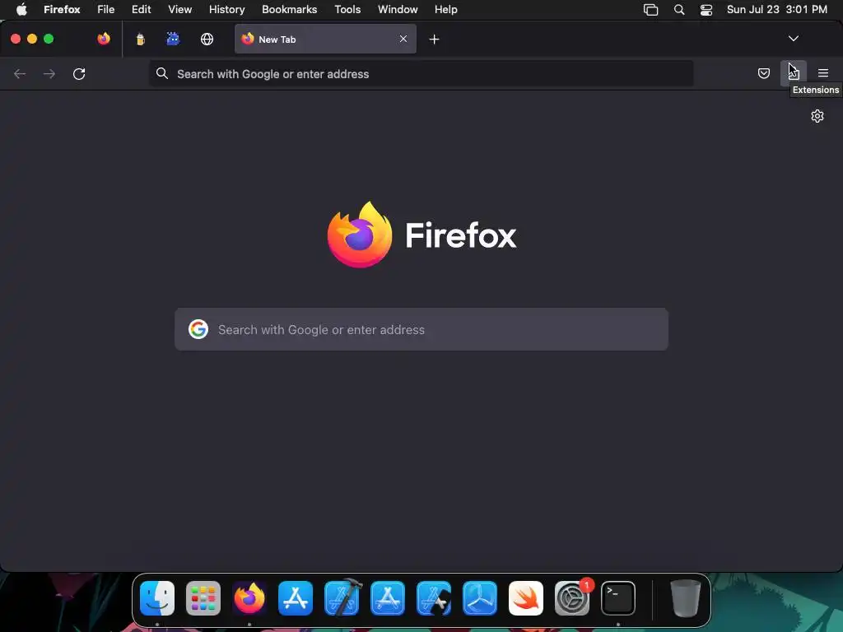Open the Bookmarks menu
843x632 pixels.
point(289,10)
